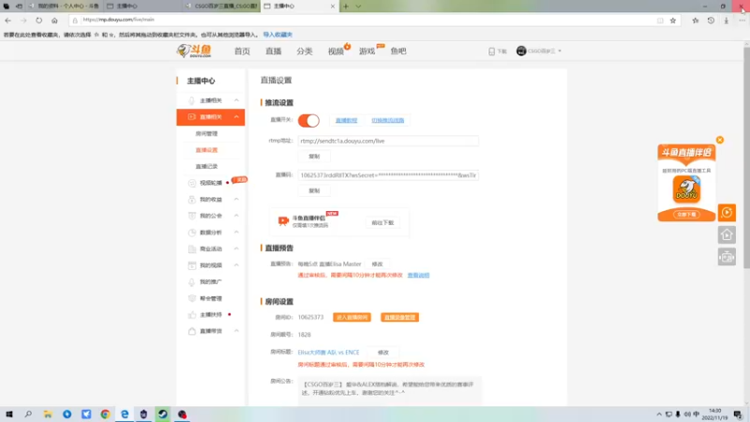Click 修改 next to the 直播预告 text
This screenshot has height=422, width=750.
click(378, 264)
